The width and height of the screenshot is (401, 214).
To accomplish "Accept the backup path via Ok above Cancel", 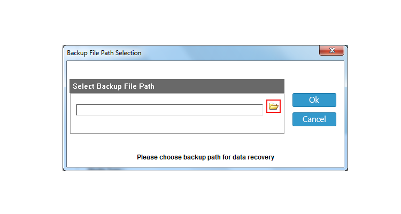I will coord(314,100).
